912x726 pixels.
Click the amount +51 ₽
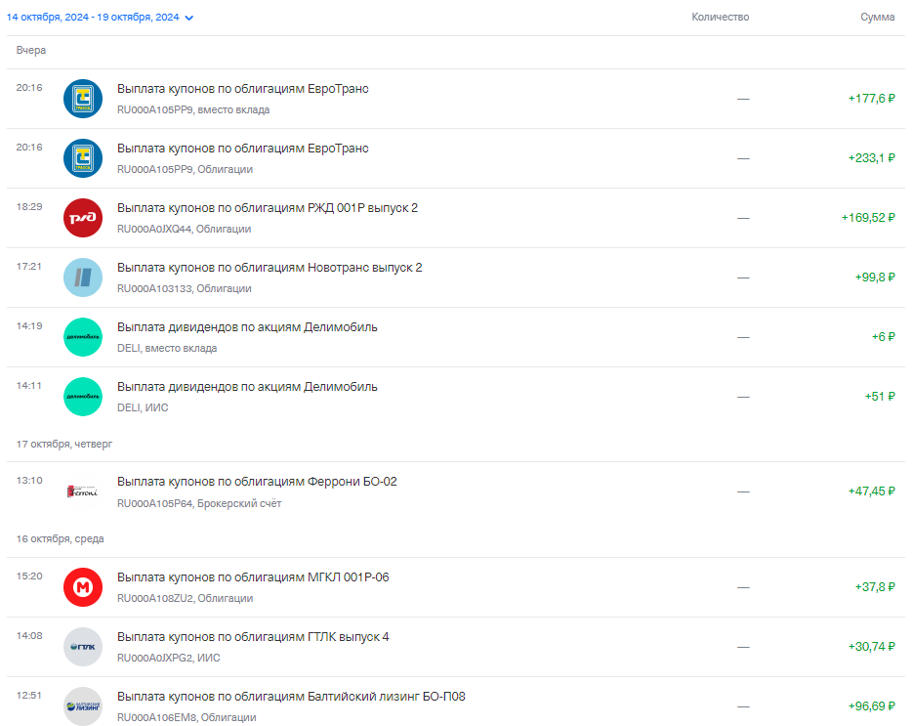coord(880,397)
